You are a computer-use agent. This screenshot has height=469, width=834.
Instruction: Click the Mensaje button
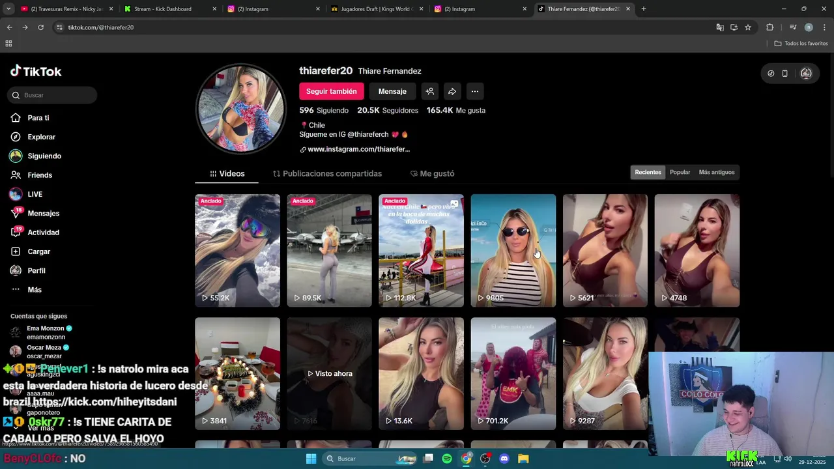pyautogui.click(x=392, y=91)
